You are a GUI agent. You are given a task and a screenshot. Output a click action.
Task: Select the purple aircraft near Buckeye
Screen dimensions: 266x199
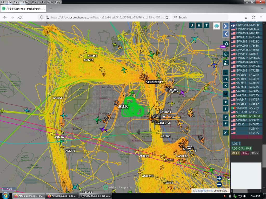point(103,130)
